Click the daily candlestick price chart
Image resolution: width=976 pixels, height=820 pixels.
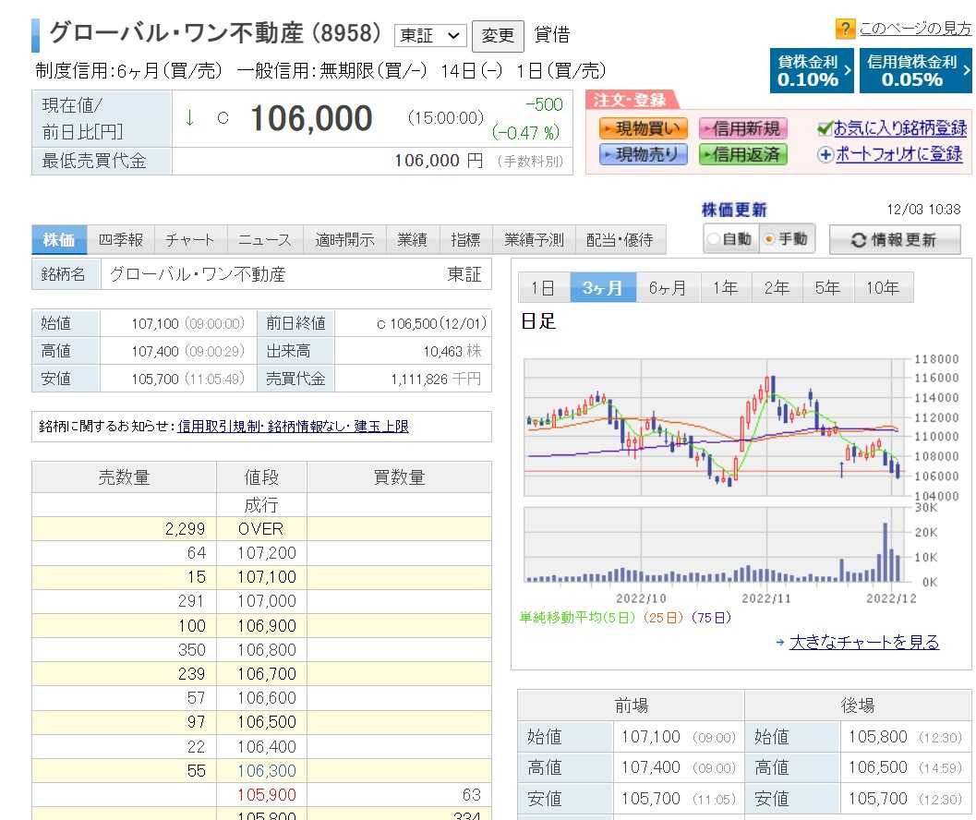pyautogui.click(x=714, y=428)
